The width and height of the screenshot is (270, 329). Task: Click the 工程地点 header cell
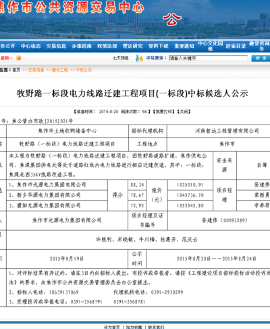point(147,144)
